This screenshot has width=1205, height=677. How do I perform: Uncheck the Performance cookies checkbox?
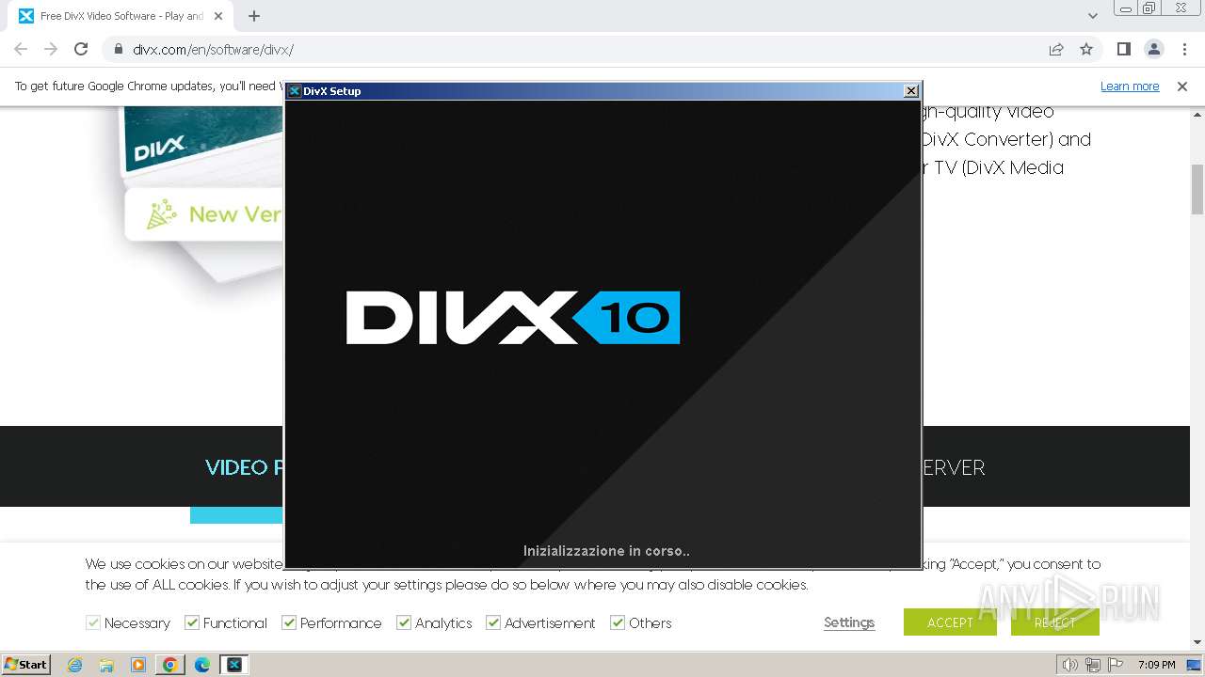pyautogui.click(x=289, y=622)
